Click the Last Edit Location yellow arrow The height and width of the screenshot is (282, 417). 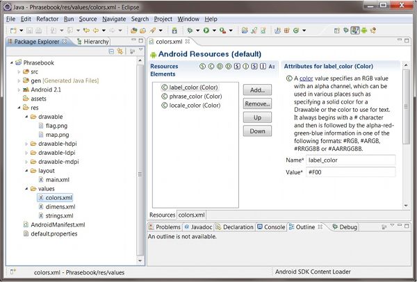(x=86, y=31)
